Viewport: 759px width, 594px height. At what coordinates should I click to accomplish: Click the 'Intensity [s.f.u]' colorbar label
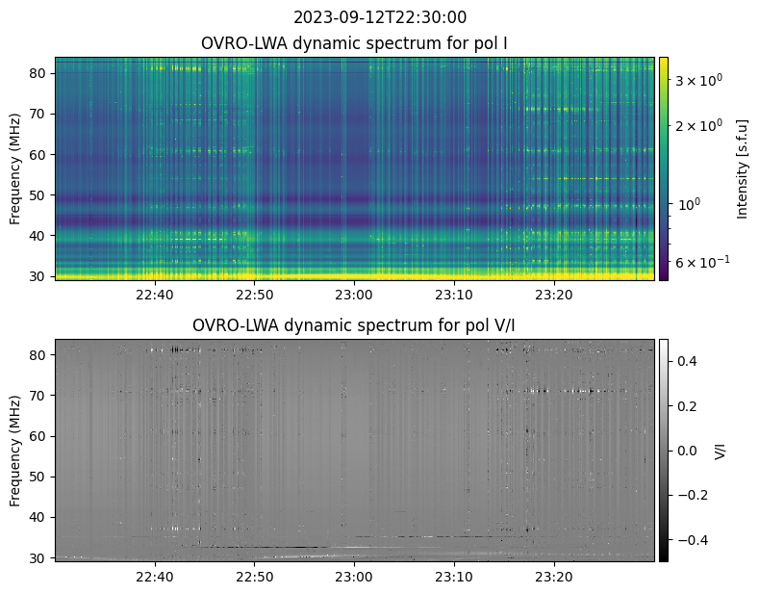coord(742,168)
